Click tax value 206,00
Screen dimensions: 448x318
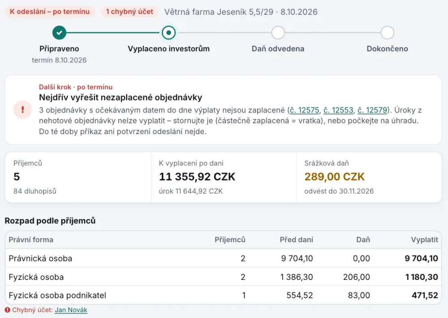[x=357, y=277]
